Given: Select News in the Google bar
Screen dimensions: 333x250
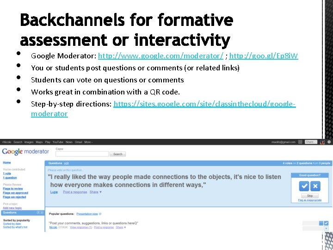Looking at the screenshot, I should [x=69, y=142].
